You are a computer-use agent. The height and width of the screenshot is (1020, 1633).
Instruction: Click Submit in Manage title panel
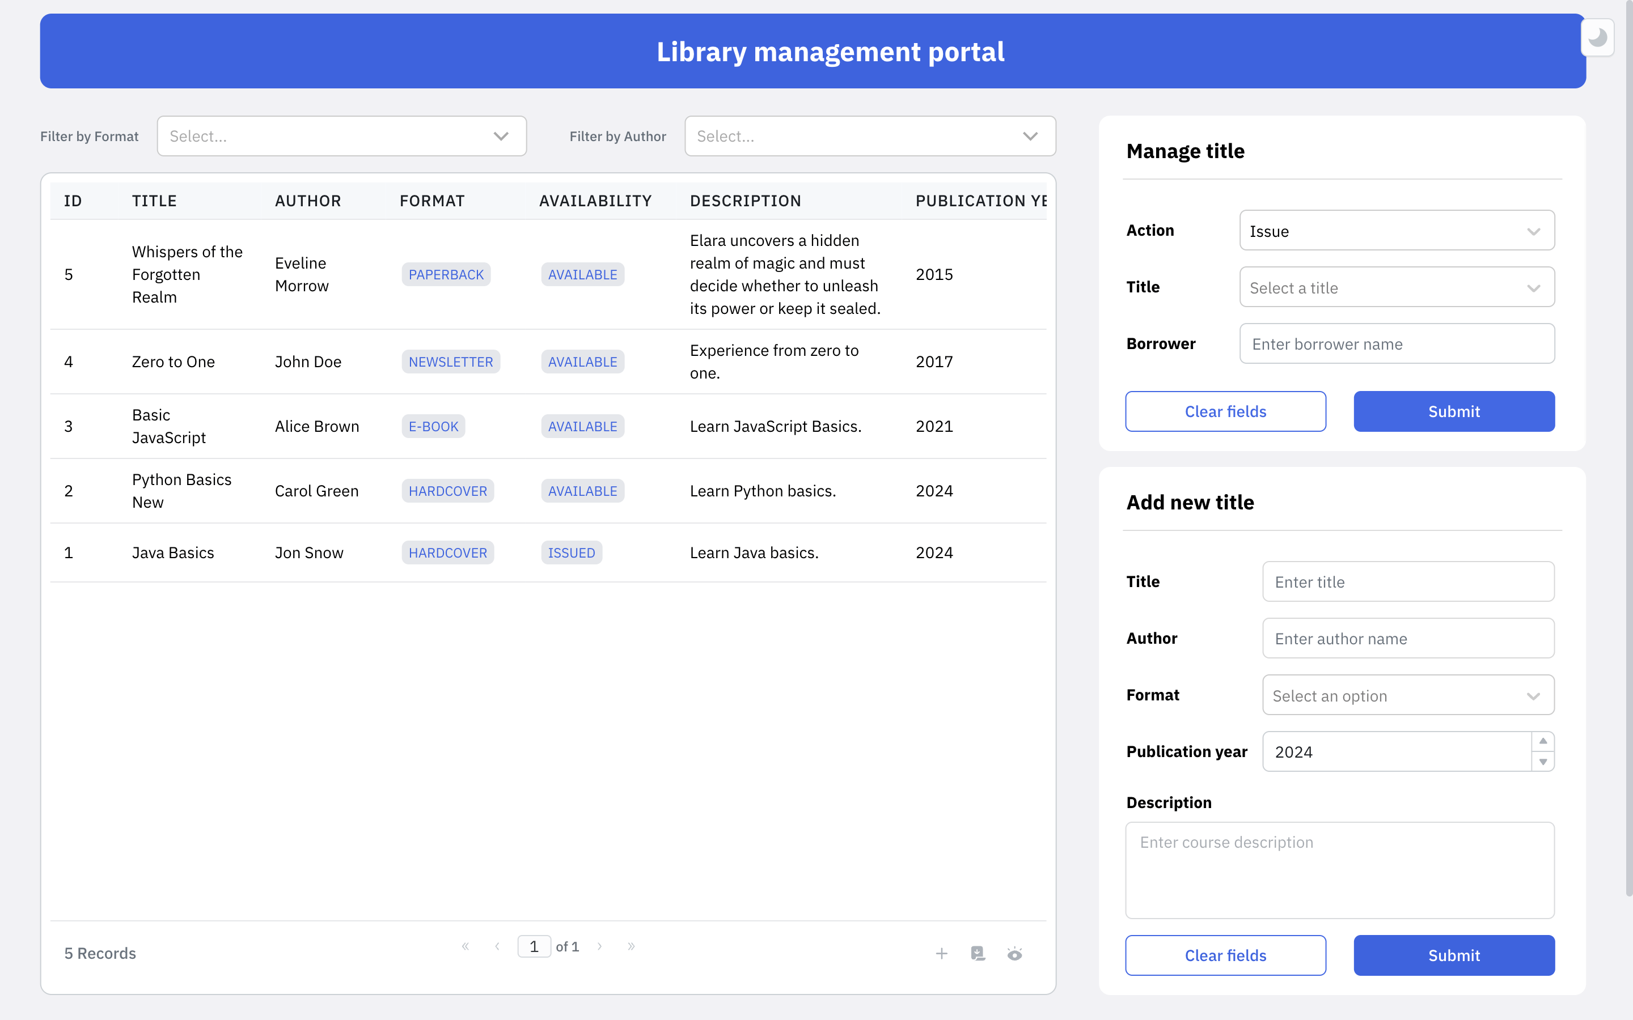pyautogui.click(x=1453, y=411)
